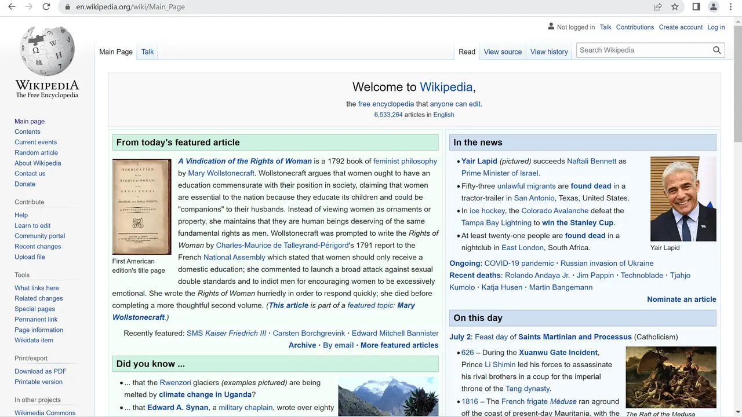Open More featured articles link
Screen dimensions: 742x417
tap(399, 345)
